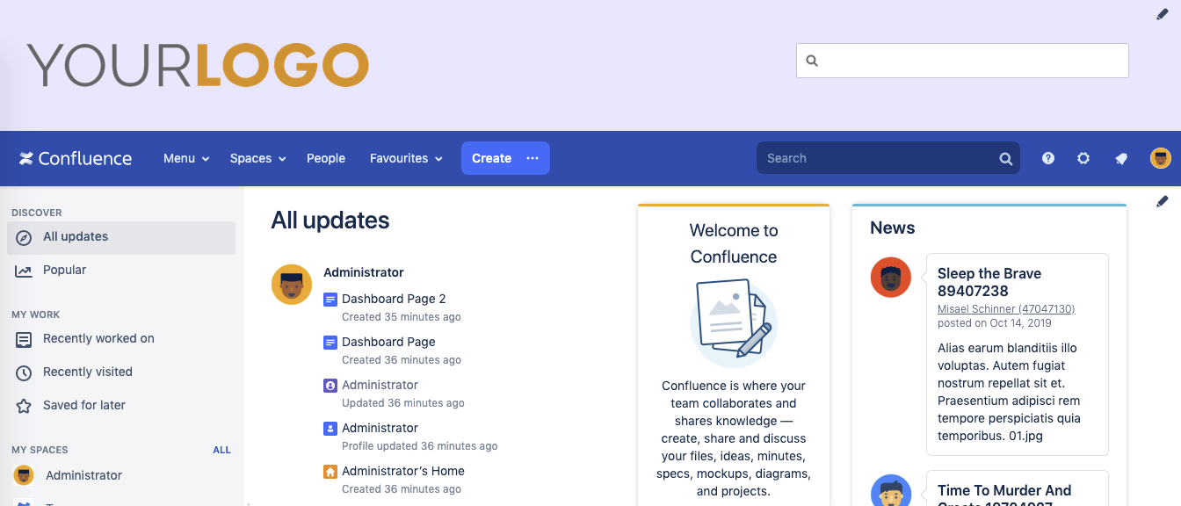Click Administrator avatar in All updates feed
The height and width of the screenshot is (506, 1181).
[x=292, y=285]
